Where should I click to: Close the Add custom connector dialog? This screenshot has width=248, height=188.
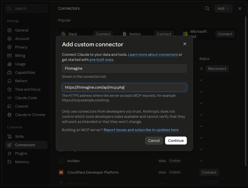click(185, 44)
